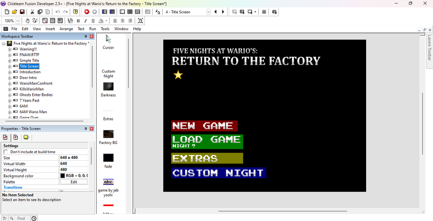Select the KillsWarioMan frame
Image resolution: width=433 pixels, height=221 pixels.
point(31,89)
